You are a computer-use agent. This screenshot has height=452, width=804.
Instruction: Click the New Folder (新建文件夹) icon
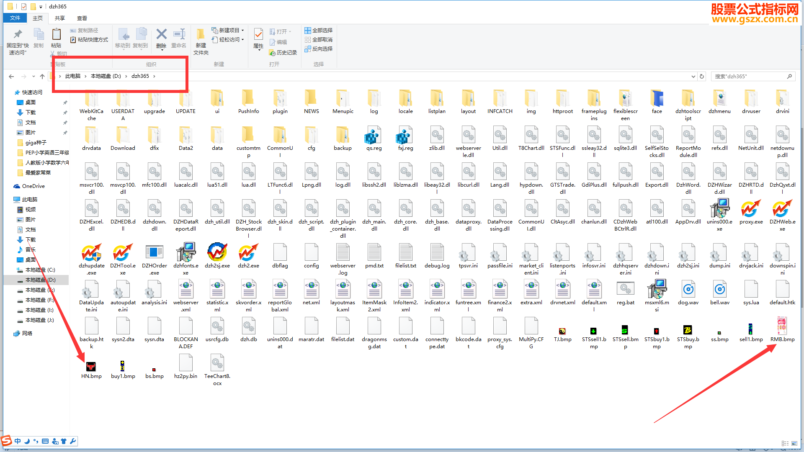[201, 35]
